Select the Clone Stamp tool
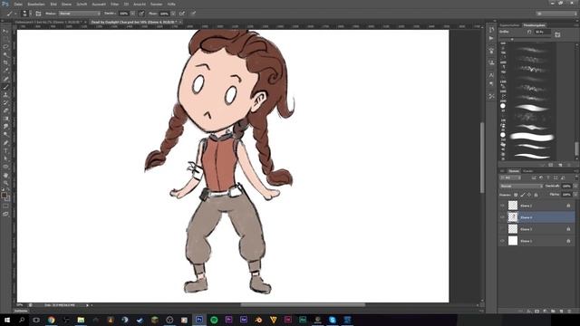Image resolution: width=580 pixels, height=326 pixels. (5, 94)
